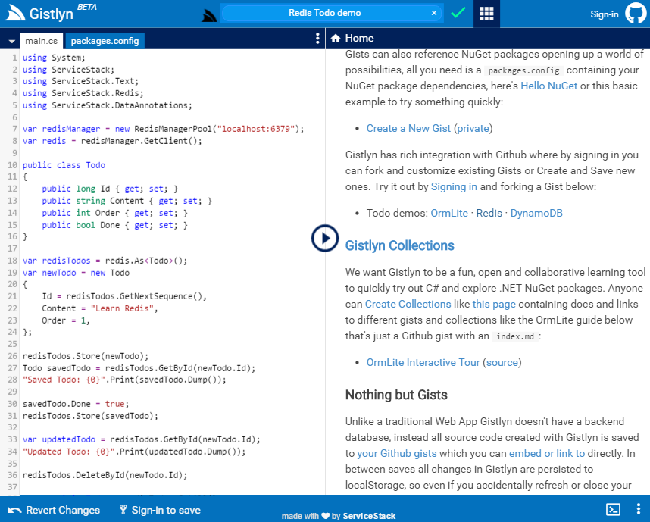This screenshot has height=522, width=650.
Task: Expand the file list dropdown arrow
Action: [x=11, y=41]
